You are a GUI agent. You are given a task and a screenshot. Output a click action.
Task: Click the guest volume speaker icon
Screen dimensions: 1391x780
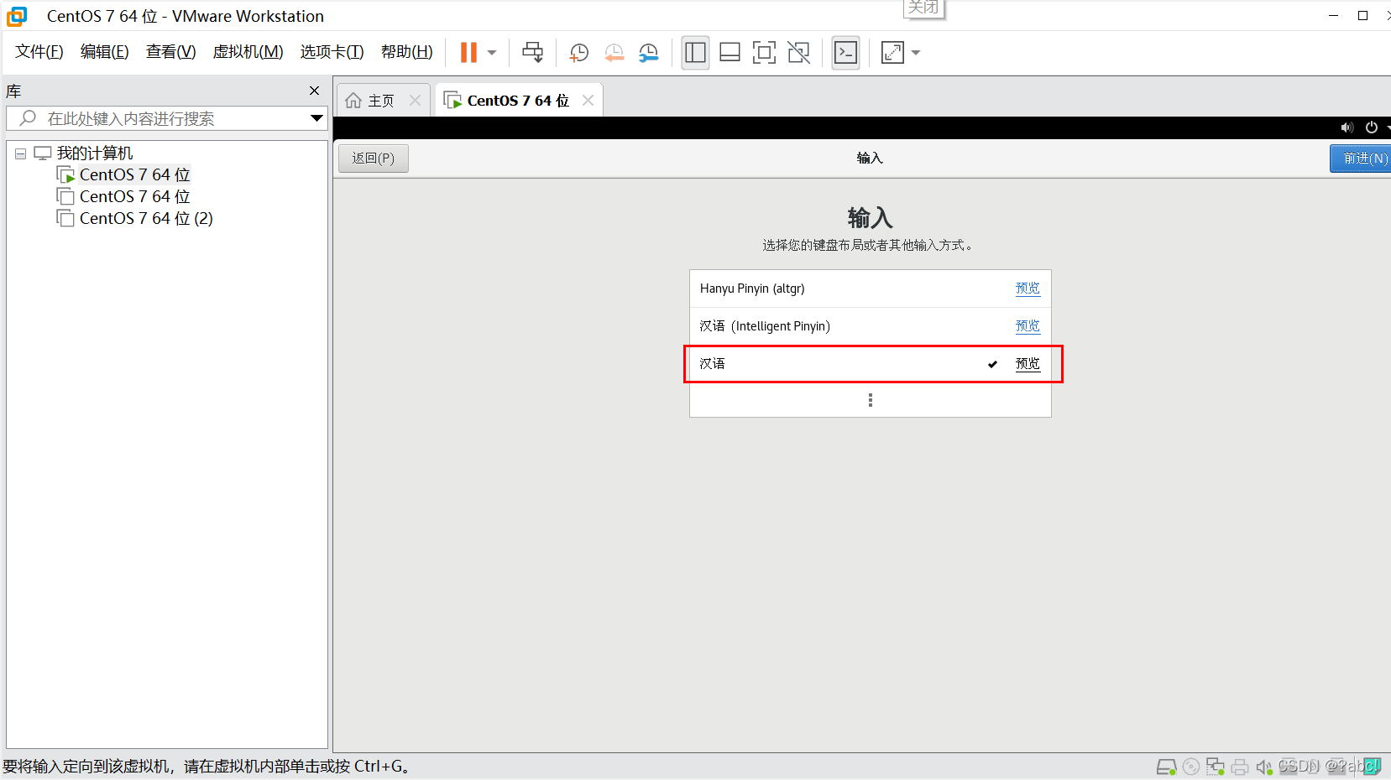pyautogui.click(x=1347, y=127)
